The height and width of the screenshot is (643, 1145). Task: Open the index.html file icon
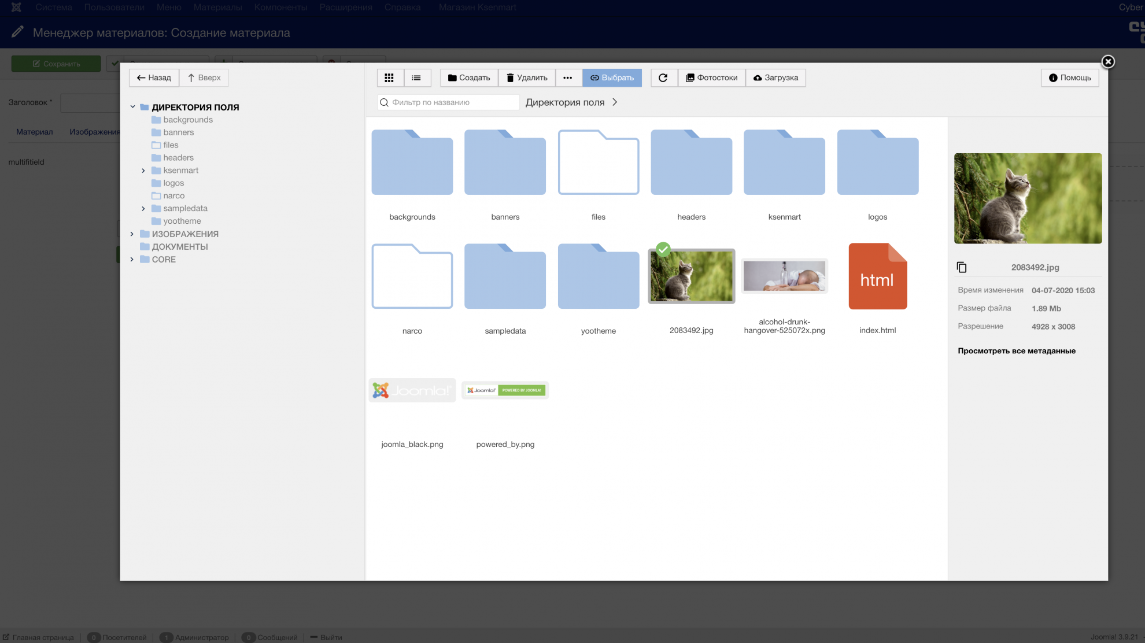[x=877, y=276]
